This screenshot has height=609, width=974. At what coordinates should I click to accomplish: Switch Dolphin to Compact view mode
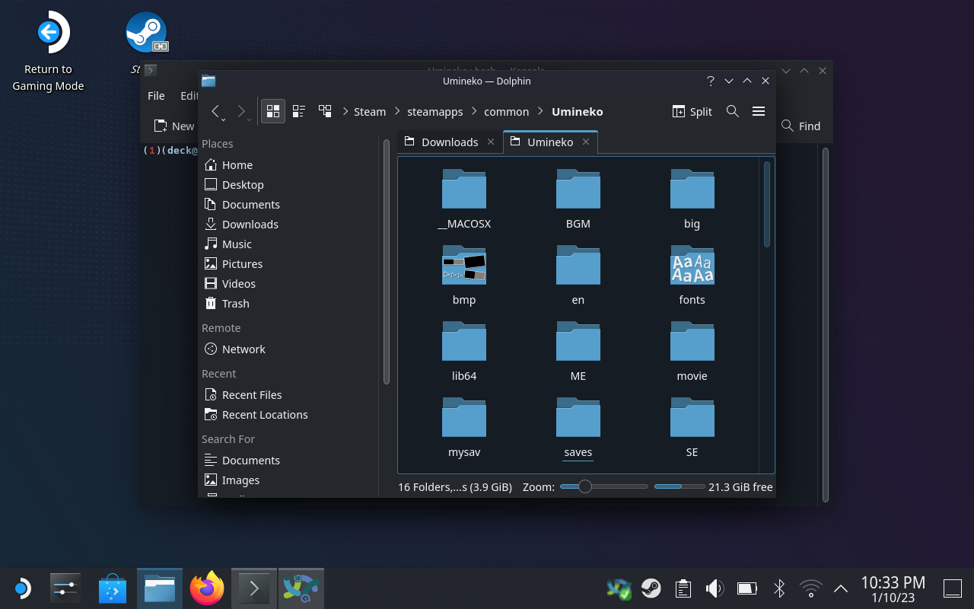click(299, 111)
